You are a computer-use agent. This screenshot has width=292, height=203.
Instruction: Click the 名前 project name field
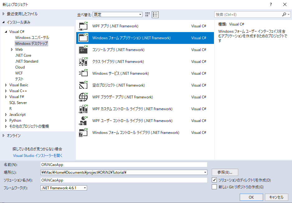click(x=124, y=165)
